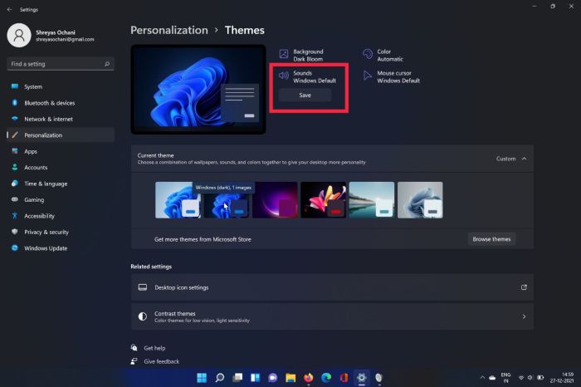Open Sounds Windows Default option
Image resolution: width=581 pixels, height=387 pixels.
pyautogui.click(x=308, y=76)
